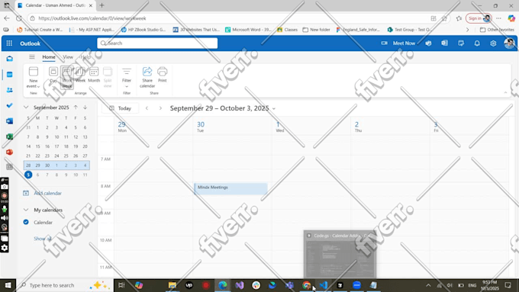The height and width of the screenshot is (292, 519).
Task: Open the Mindx Meetings event
Action: point(230,188)
